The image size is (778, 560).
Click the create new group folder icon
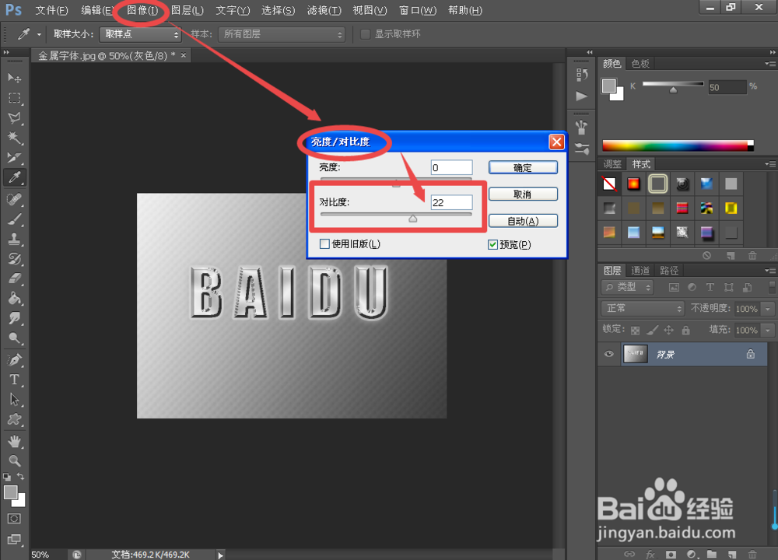(x=712, y=554)
